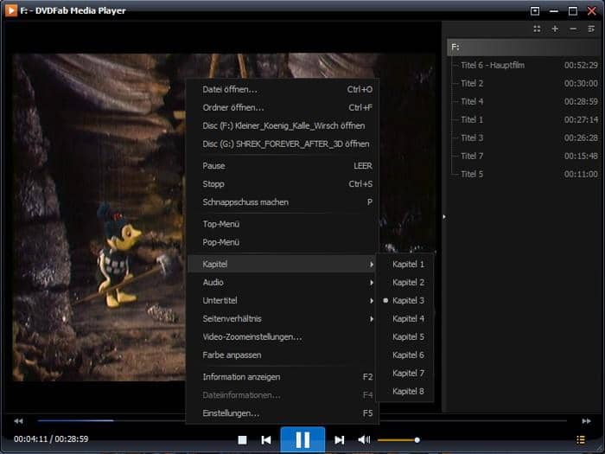Viewport: 605px width, 454px height.
Task: Minimize the player window
Action: tap(554, 10)
